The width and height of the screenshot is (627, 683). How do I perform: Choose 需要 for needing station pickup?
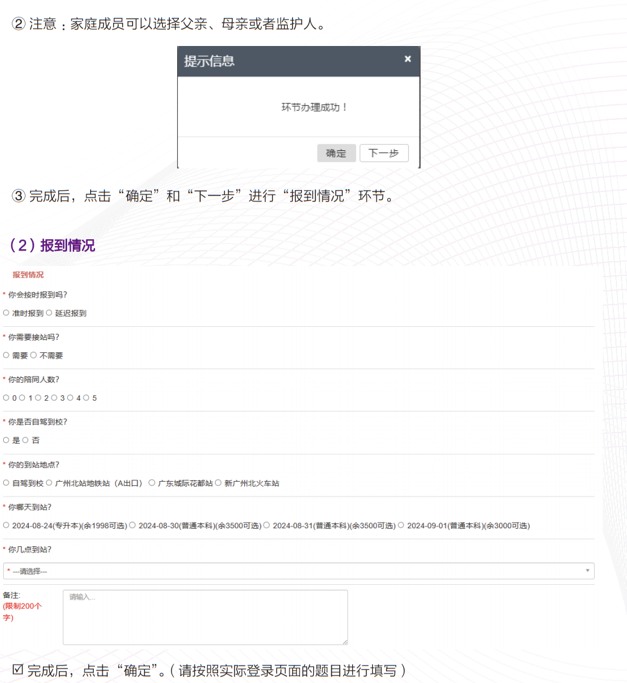click(x=7, y=355)
